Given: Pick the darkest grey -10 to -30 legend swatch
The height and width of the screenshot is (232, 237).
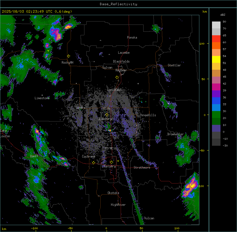Looking at the screenshot, I should pyautogui.click(x=216, y=142).
